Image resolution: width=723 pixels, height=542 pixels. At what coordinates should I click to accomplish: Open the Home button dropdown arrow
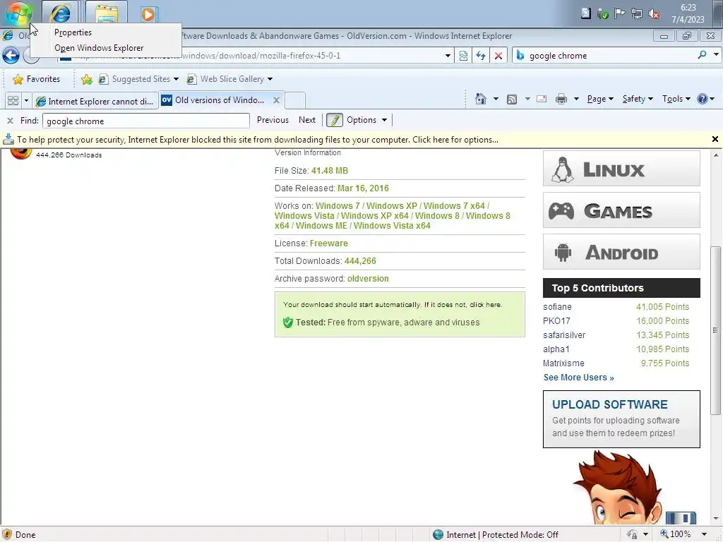[x=496, y=99]
